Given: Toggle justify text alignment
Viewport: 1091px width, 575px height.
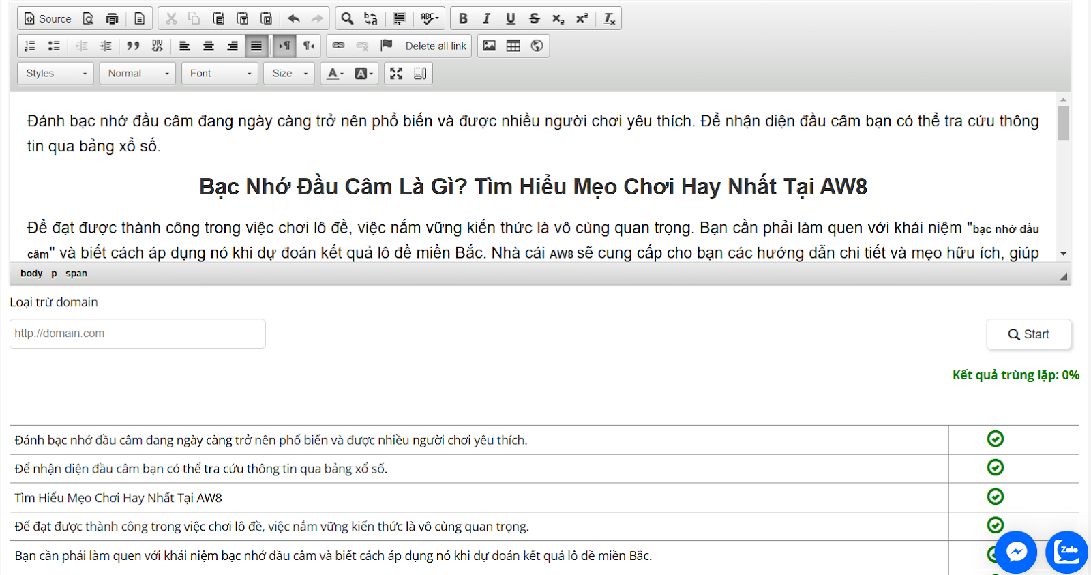Looking at the screenshot, I should [x=256, y=46].
